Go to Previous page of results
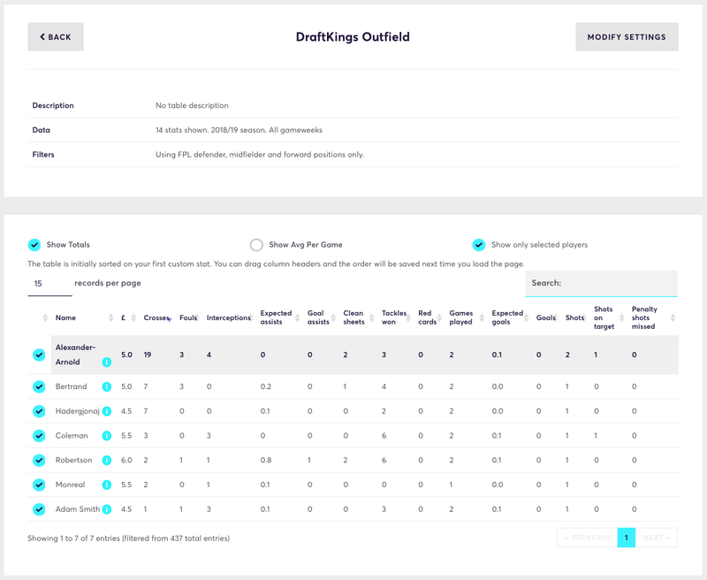Screen dimensions: 707x580 587,538
